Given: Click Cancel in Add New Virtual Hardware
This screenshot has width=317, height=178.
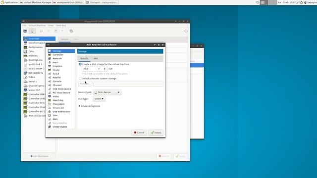Looking at the screenshot, I should coord(139,133).
